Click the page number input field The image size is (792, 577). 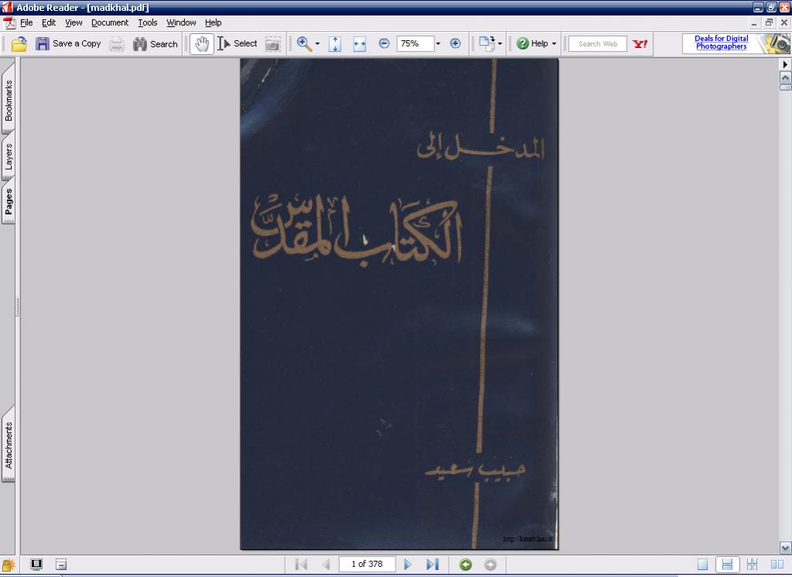tap(367, 565)
